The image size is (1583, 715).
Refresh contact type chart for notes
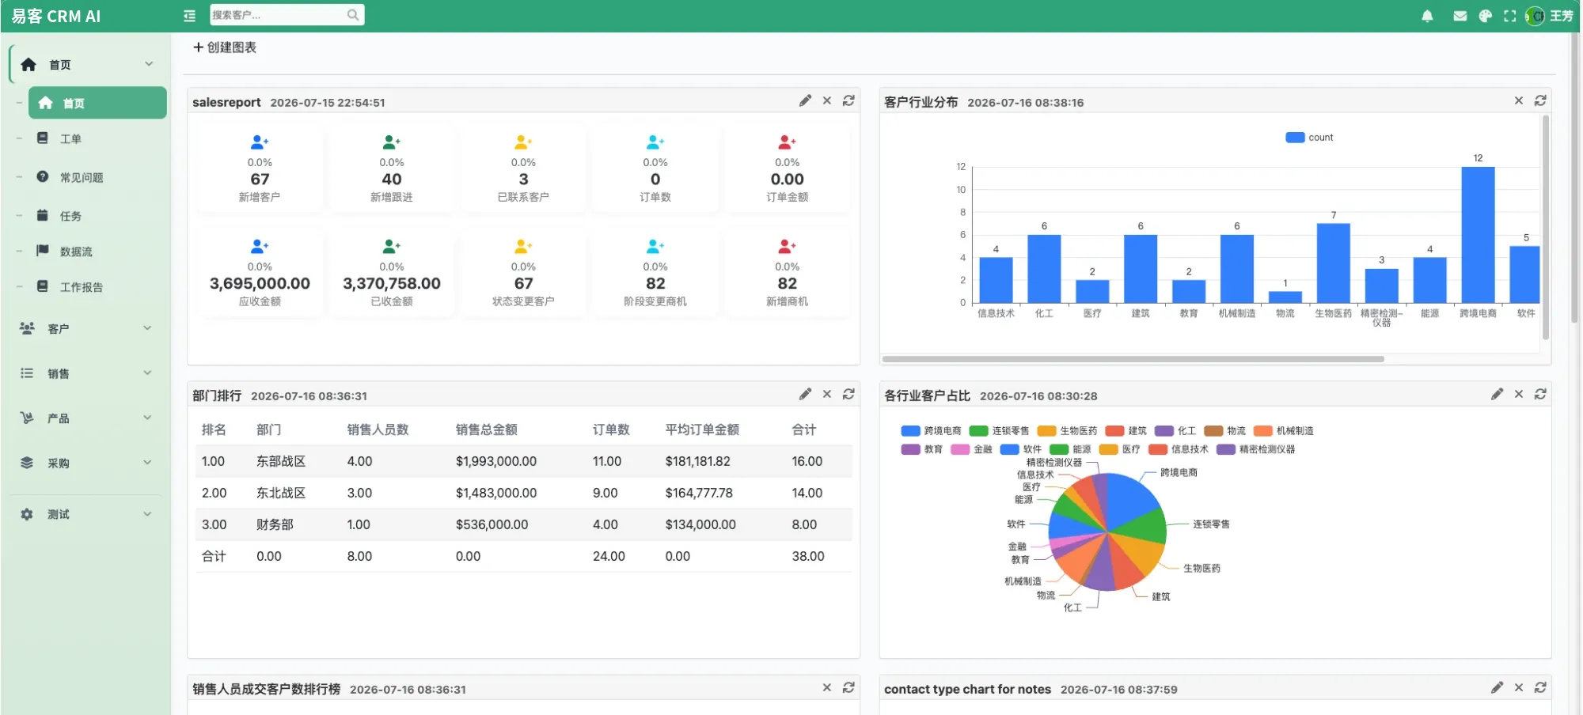(1540, 687)
